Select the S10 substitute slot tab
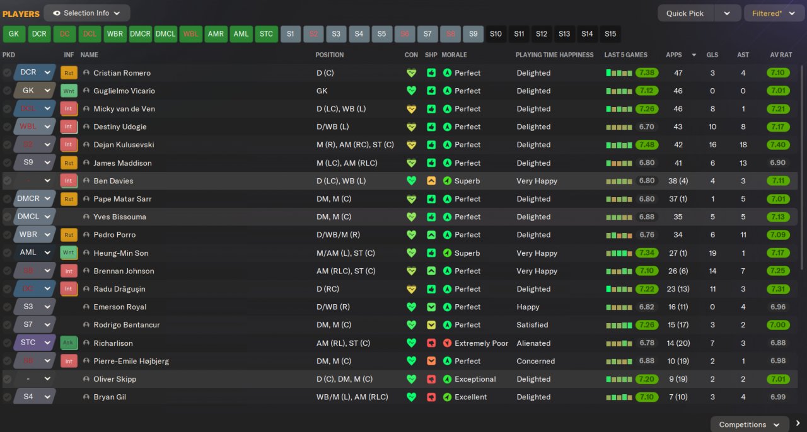The width and height of the screenshot is (807, 432). pyautogui.click(x=496, y=34)
